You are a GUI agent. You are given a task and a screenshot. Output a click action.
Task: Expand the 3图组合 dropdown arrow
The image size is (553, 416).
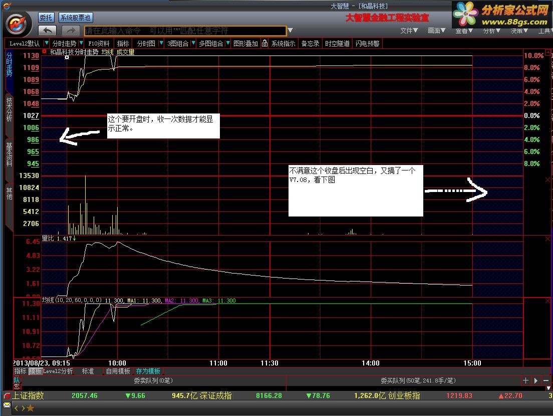(x=193, y=43)
